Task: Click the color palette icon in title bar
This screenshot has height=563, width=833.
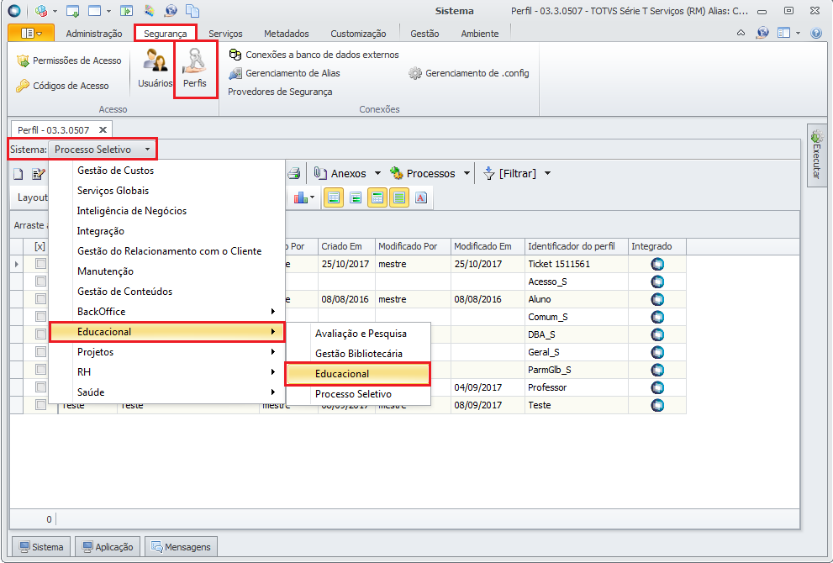Action: 150,11
